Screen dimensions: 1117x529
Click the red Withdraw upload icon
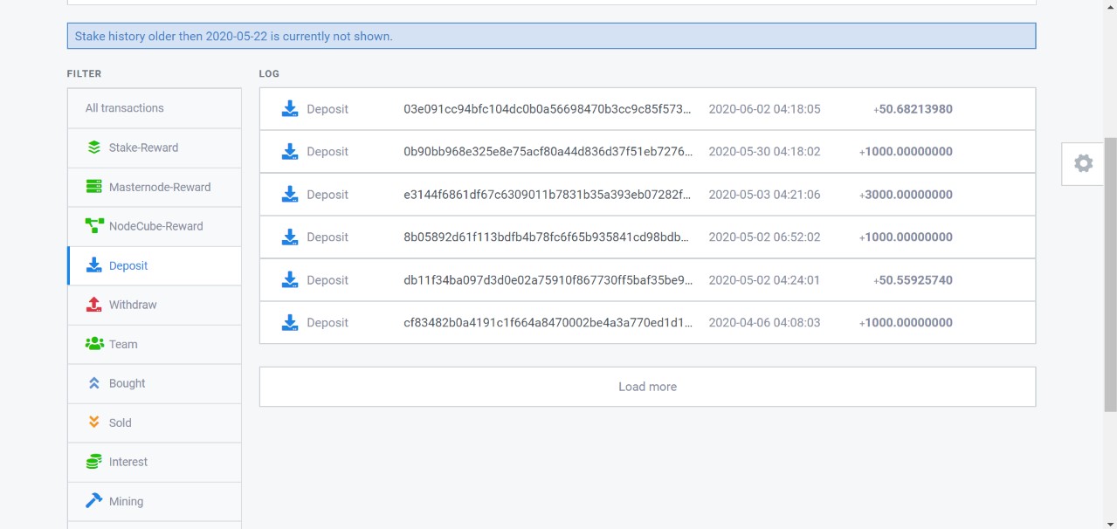[94, 305]
